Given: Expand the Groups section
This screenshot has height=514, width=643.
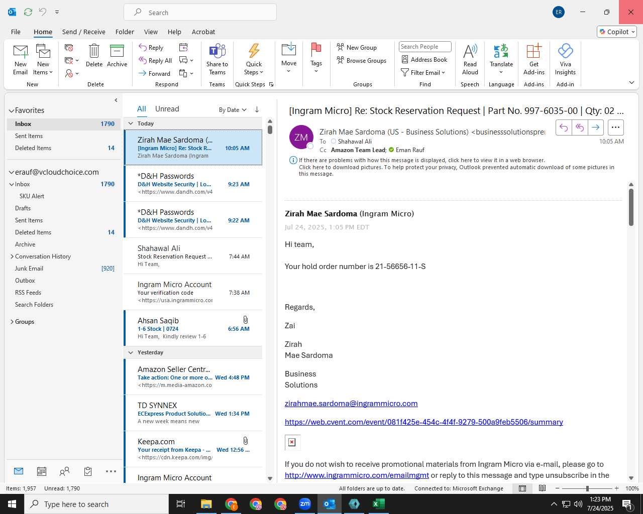Looking at the screenshot, I should point(12,322).
